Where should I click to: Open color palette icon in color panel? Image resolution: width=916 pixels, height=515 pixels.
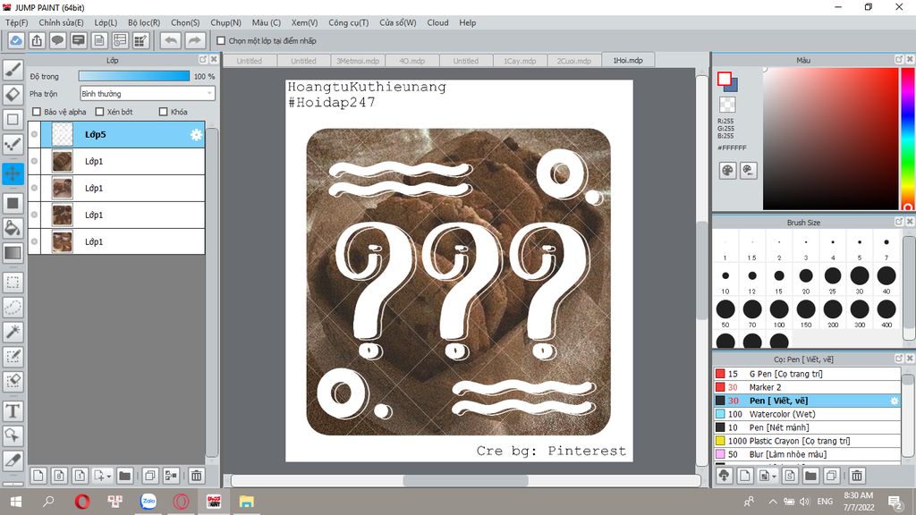click(727, 171)
